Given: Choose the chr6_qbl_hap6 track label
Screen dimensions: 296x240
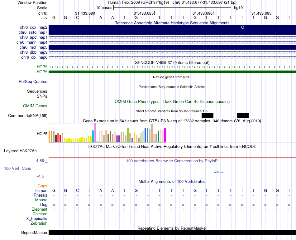Looking at the screenshot, I should (34, 57).
